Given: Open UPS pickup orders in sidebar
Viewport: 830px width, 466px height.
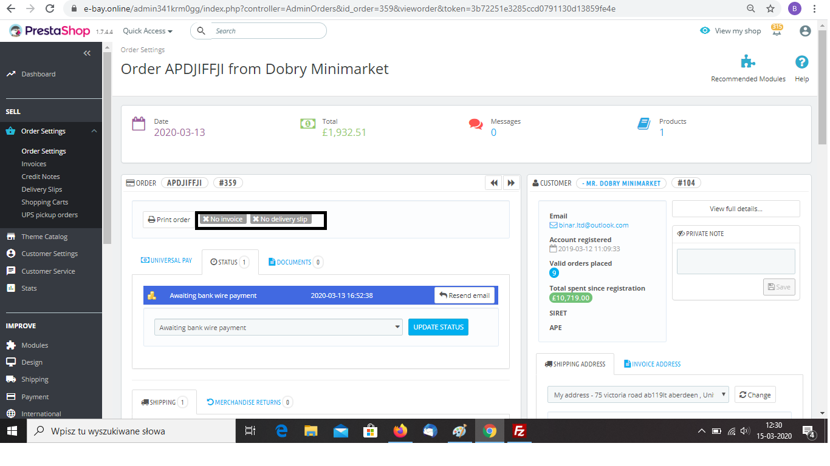Looking at the screenshot, I should point(50,215).
